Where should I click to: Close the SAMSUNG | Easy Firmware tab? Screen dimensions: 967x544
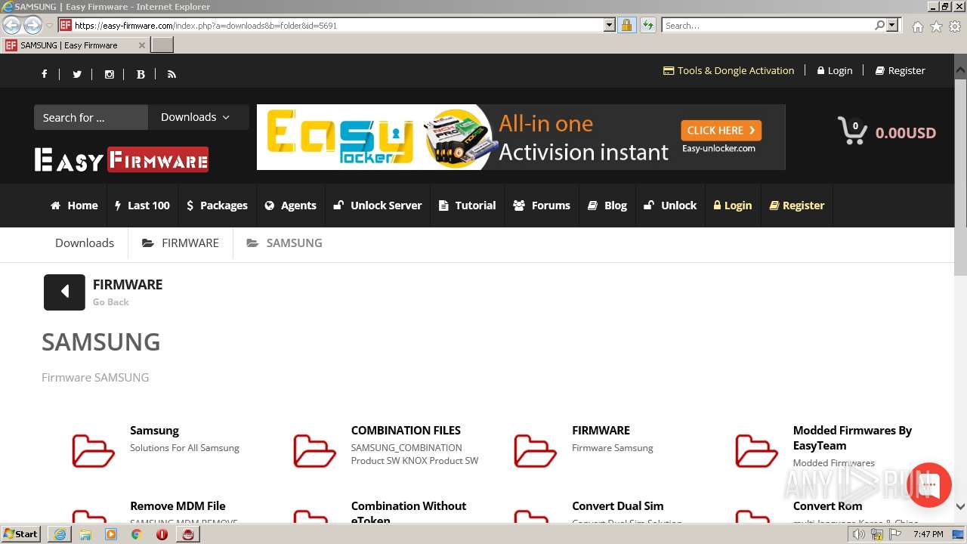pos(141,45)
